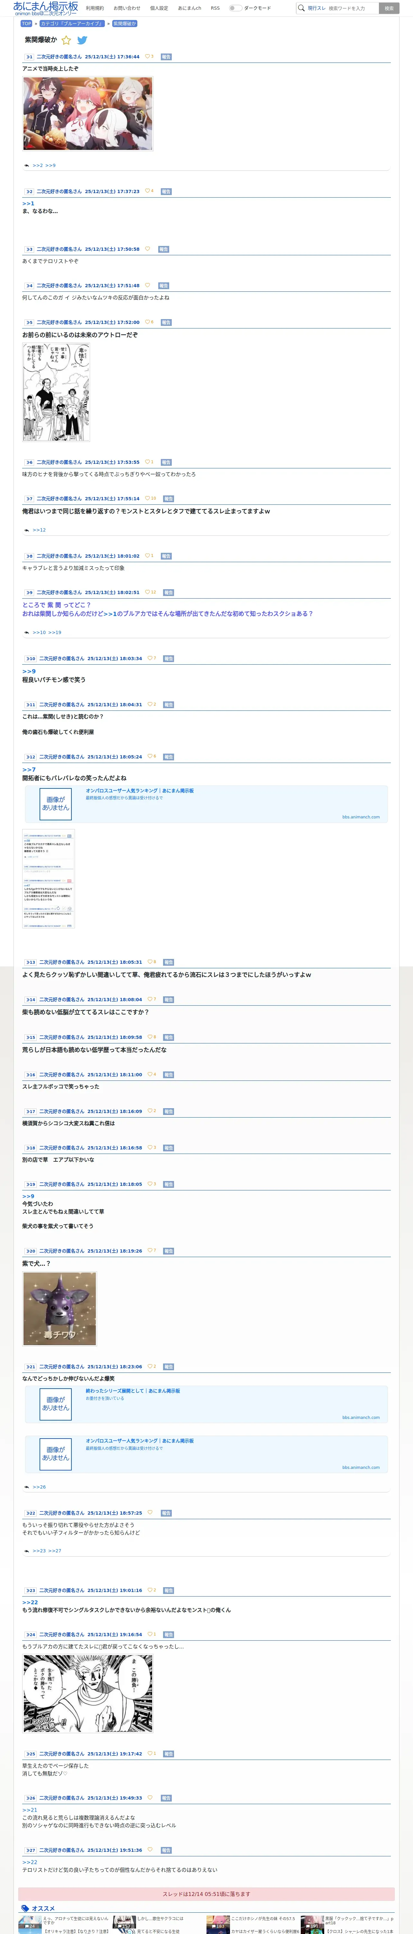The width and height of the screenshot is (413, 1934).
Task: Like post 13 via heart icon
Action: pyautogui.click(x=150, y=962)
